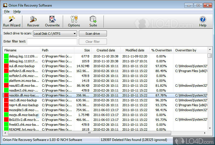The width and height of the screenshot is (215, 145).
Task: Select green status square for platform.ini.moz-ba
Action: (6, 81)
